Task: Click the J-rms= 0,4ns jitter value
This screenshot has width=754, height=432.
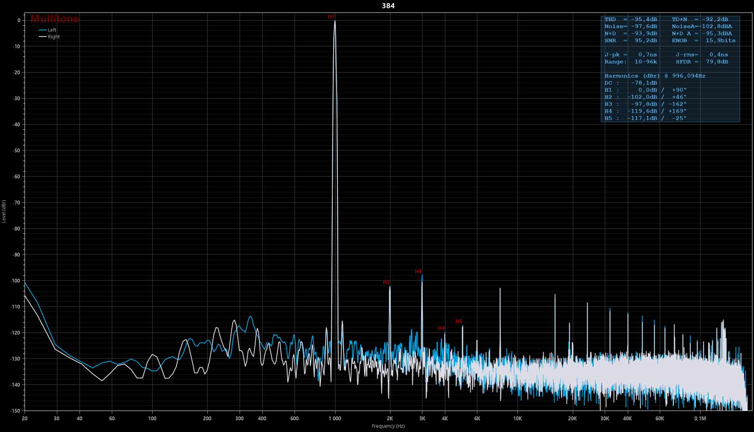Action: coord(702,55)
